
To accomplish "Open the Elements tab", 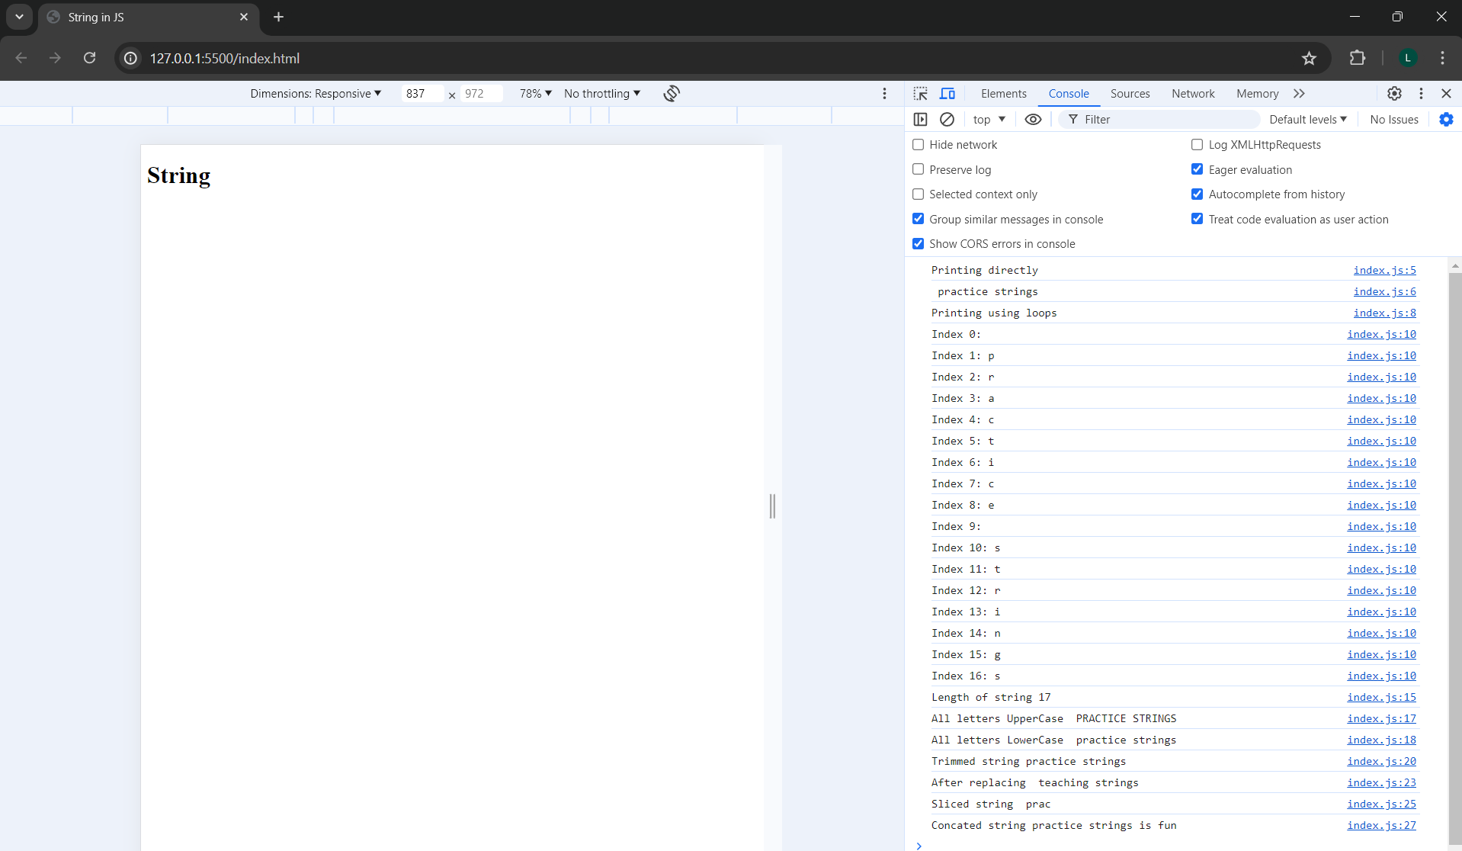I will pos(1003,93).
